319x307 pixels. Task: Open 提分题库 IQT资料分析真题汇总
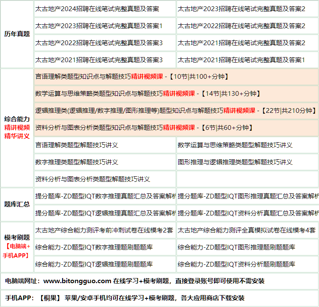[x=248, y=213]
